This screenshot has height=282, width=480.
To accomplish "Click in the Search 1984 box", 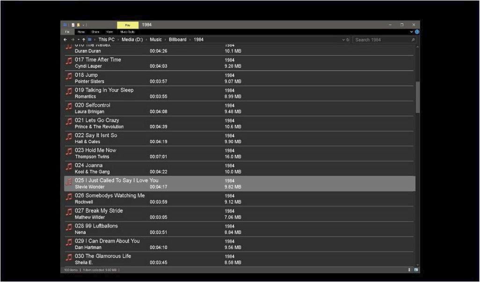I will click(x=381, y=40).
